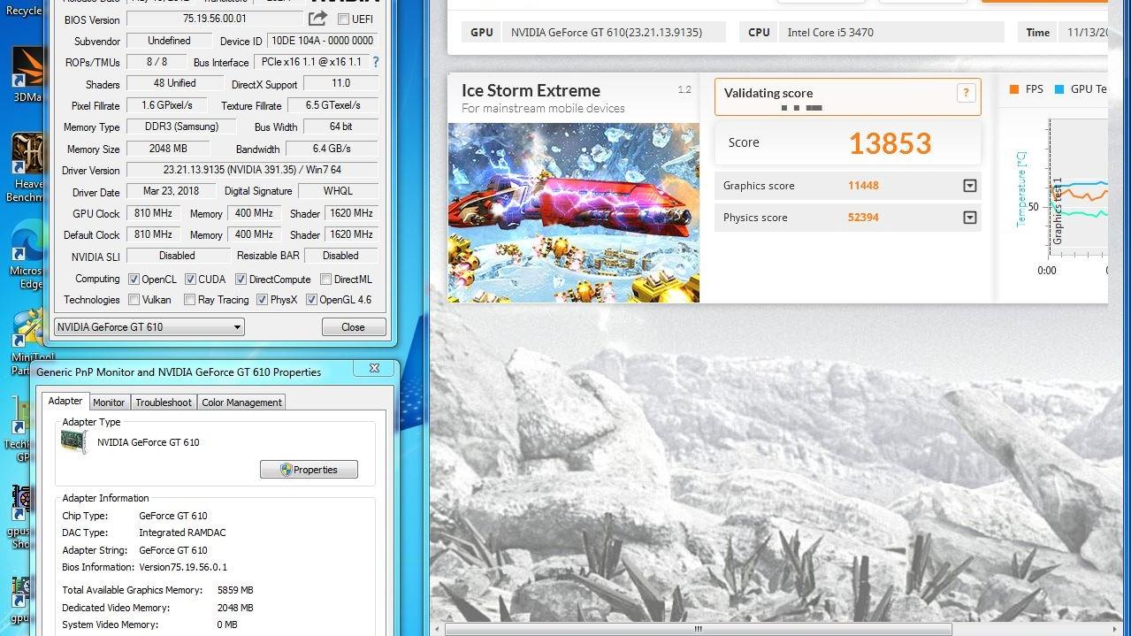Viewport: 1131px width, 636px height.
Task: Click the GPU-Z Close button
Action: click(x=353, y=327)
